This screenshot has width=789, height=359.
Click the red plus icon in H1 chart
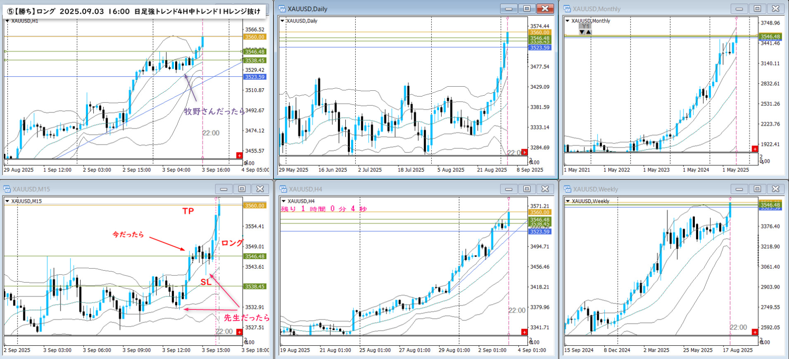tap(239, 155)
